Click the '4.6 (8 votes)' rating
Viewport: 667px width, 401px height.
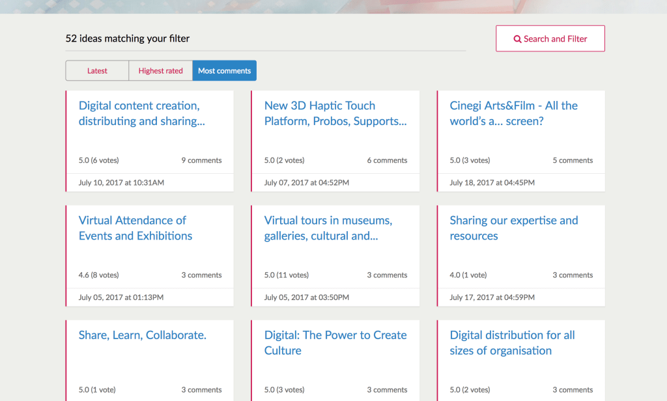pos(99,275)
